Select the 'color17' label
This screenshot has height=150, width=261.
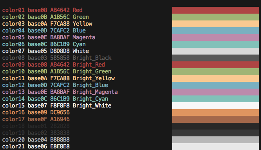click(13, 119)
